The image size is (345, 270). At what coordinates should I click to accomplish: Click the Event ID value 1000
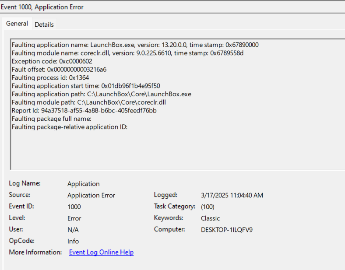point(74,207)
